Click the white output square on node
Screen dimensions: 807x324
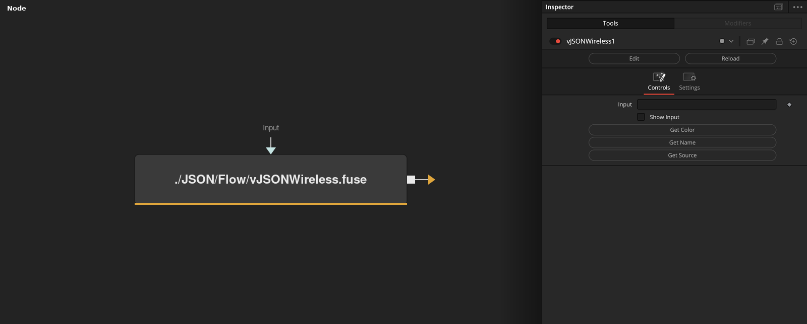tap(411, 180)
